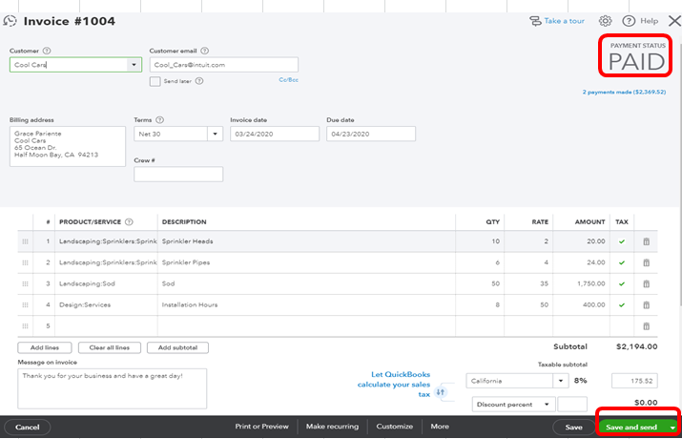Open the More menu in footer
This screenshot has width=682, height=439.
(x=439, y=427)
